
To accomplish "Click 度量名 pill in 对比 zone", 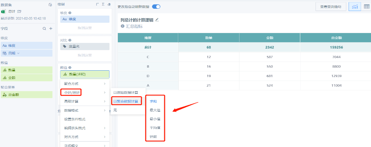I will coord(85,47).
